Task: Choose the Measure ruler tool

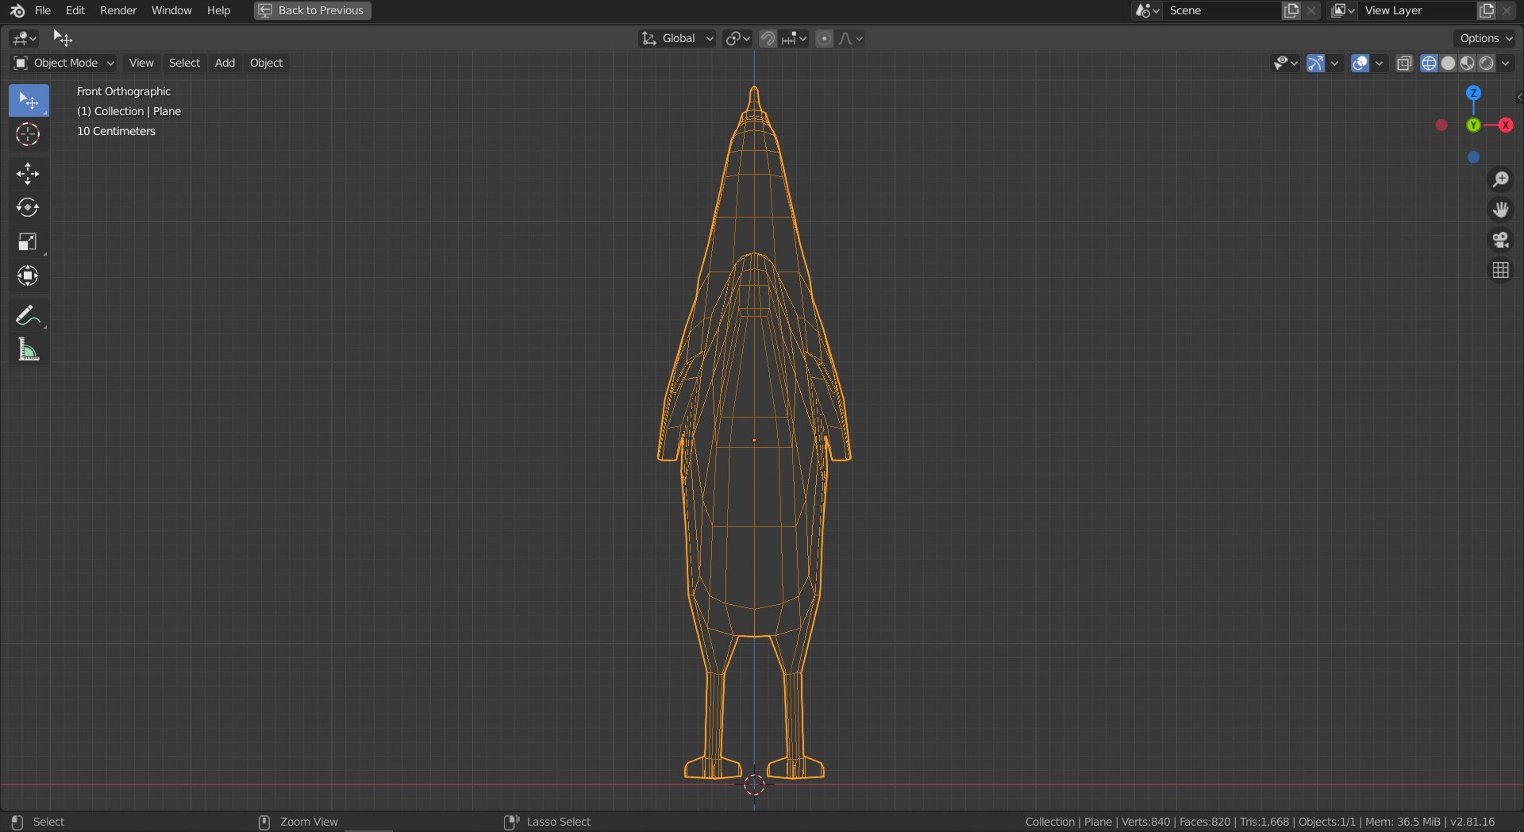Action: point(29,349)
